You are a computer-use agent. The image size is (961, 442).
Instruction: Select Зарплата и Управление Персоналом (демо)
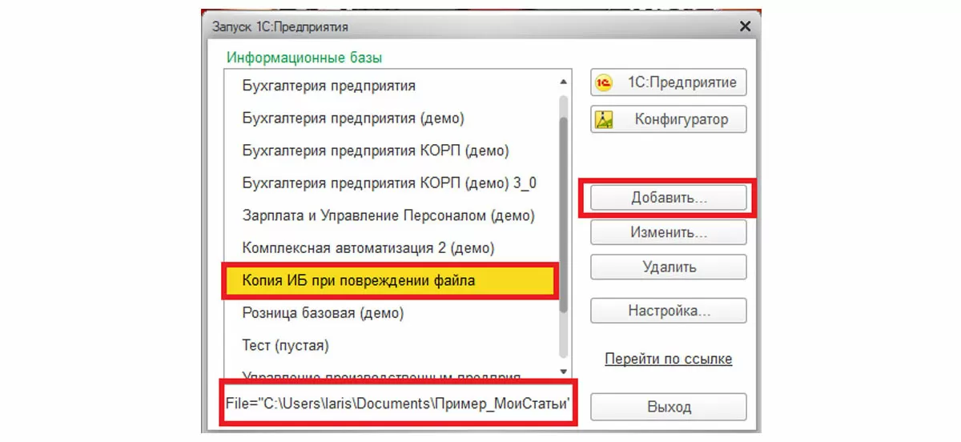(x=392, y=215)
